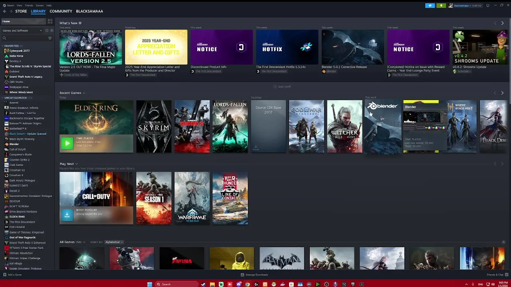511x287 pixels.
Task: Switch to the Community tab
Action: click(61, 11)
